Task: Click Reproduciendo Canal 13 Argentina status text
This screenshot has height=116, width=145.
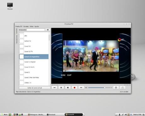Action: pos(28,92)
